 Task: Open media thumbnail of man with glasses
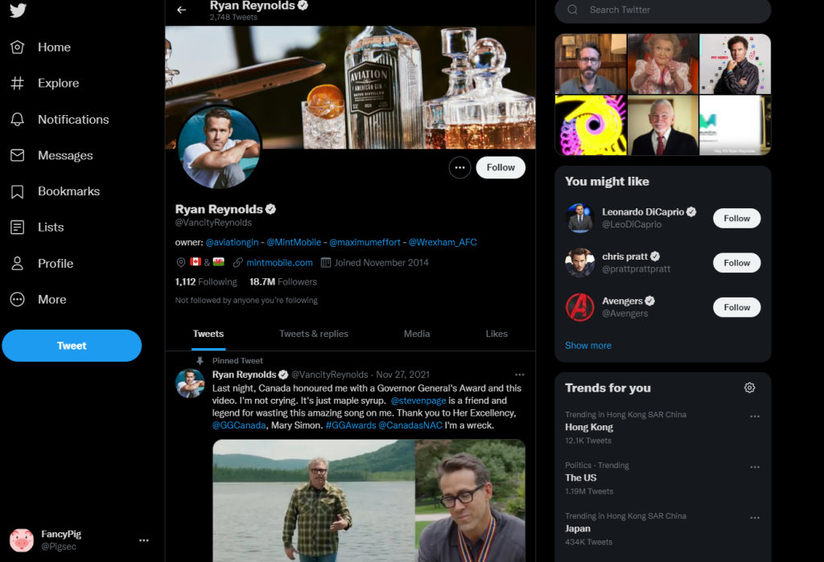click(591, 64)
